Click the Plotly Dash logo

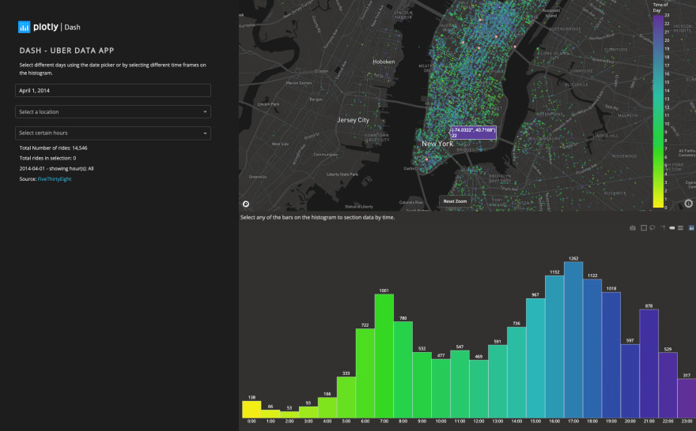pos(49,27)
